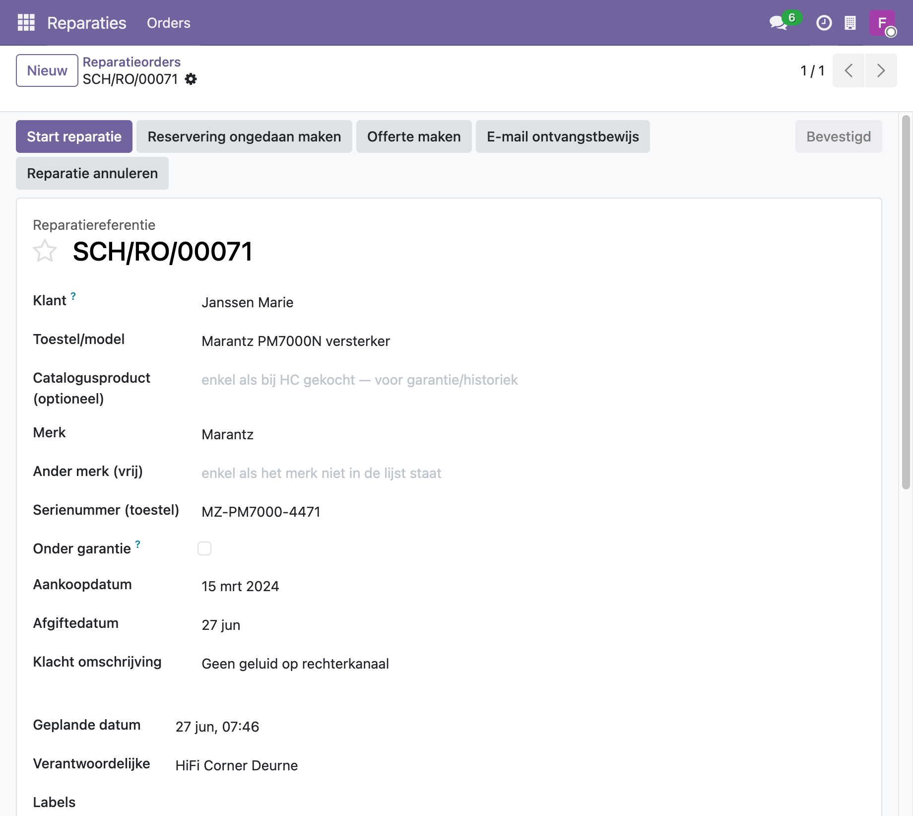The image size is (913, 816).
Task: Click the 1 / 1 pager counter
Action: tap(812, 70)
